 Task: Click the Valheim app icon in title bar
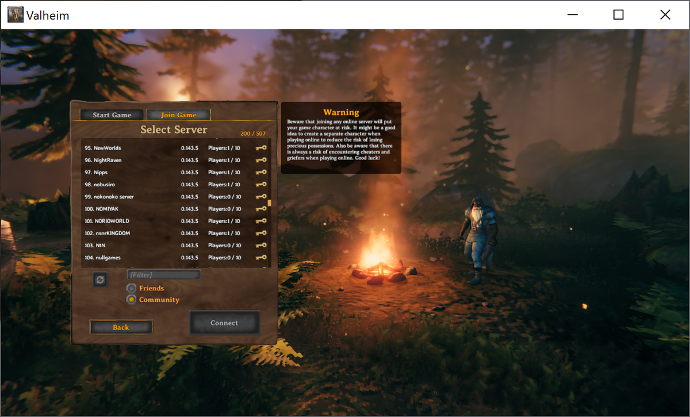click(x=16, y=14)
